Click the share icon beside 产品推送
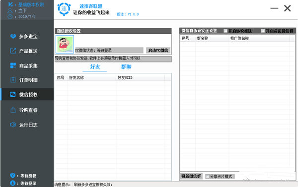Image resolution: width=298 pixels, height=187 pixels. click(13, 51)
